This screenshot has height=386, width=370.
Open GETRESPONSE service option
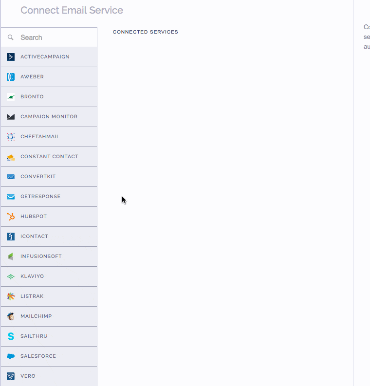click(49, 197)
